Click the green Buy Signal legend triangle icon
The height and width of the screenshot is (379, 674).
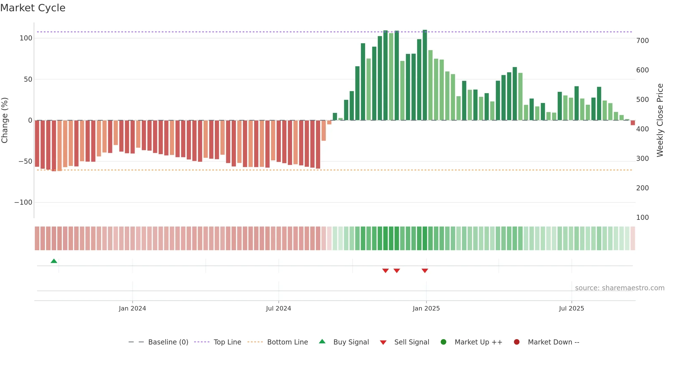point(322,341)
